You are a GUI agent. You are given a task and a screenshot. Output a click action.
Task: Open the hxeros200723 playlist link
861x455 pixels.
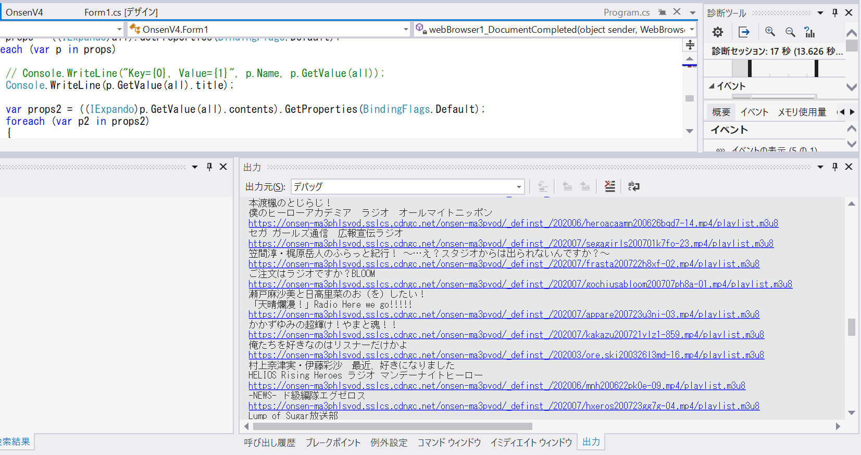click(504, 406)
